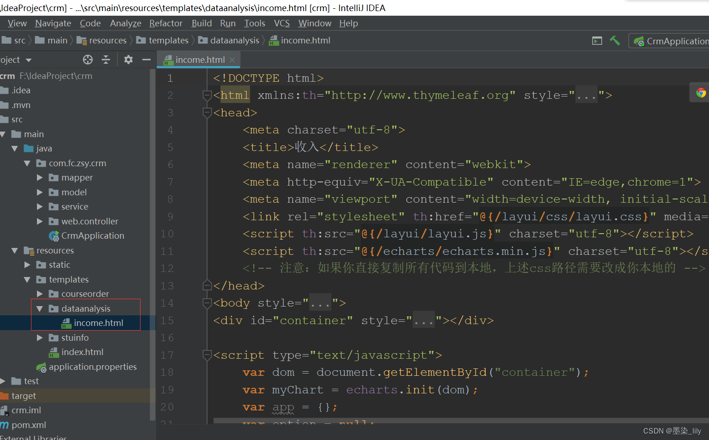Open the Code menu
The image size is (709, 440).
[x=90, y=23]
